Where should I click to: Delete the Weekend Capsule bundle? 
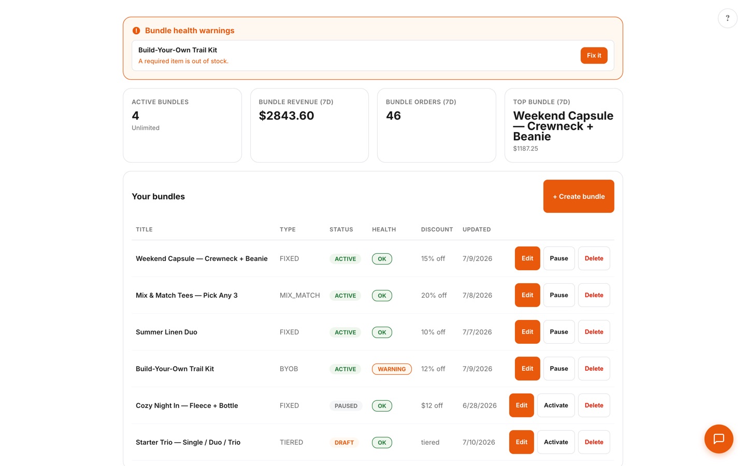point(594,258)
